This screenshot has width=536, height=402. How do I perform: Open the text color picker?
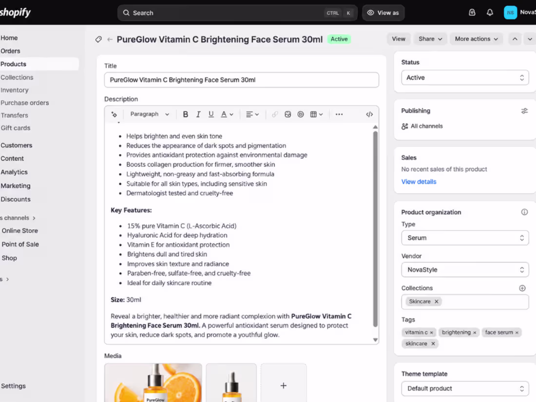(x=227, y=114)
